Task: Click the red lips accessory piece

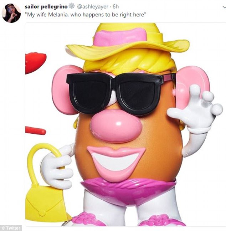Action: pyautogui.click(x=36, y=63)
